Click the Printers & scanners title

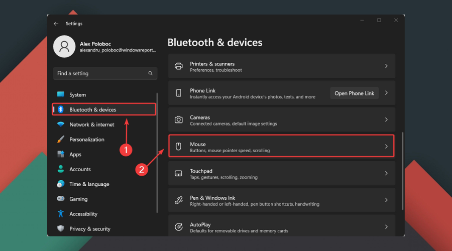tap(212, 64)
